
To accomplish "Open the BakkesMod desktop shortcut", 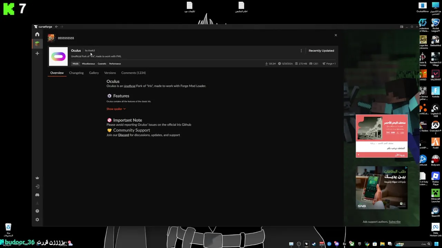I will click(x=435, y=41).
